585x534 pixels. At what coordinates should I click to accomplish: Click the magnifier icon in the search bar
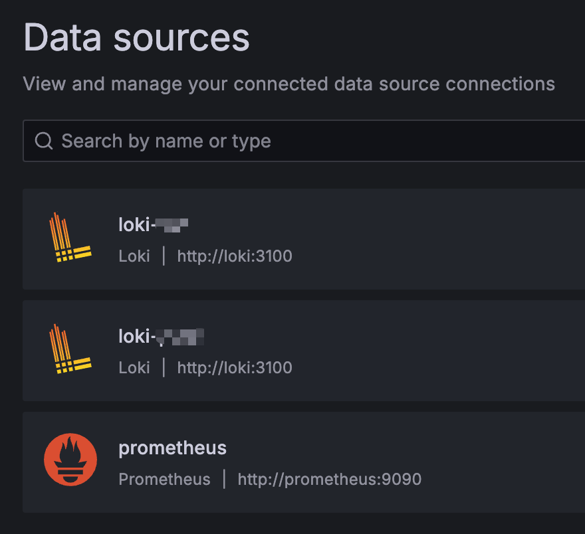click(x=44, y=141)
